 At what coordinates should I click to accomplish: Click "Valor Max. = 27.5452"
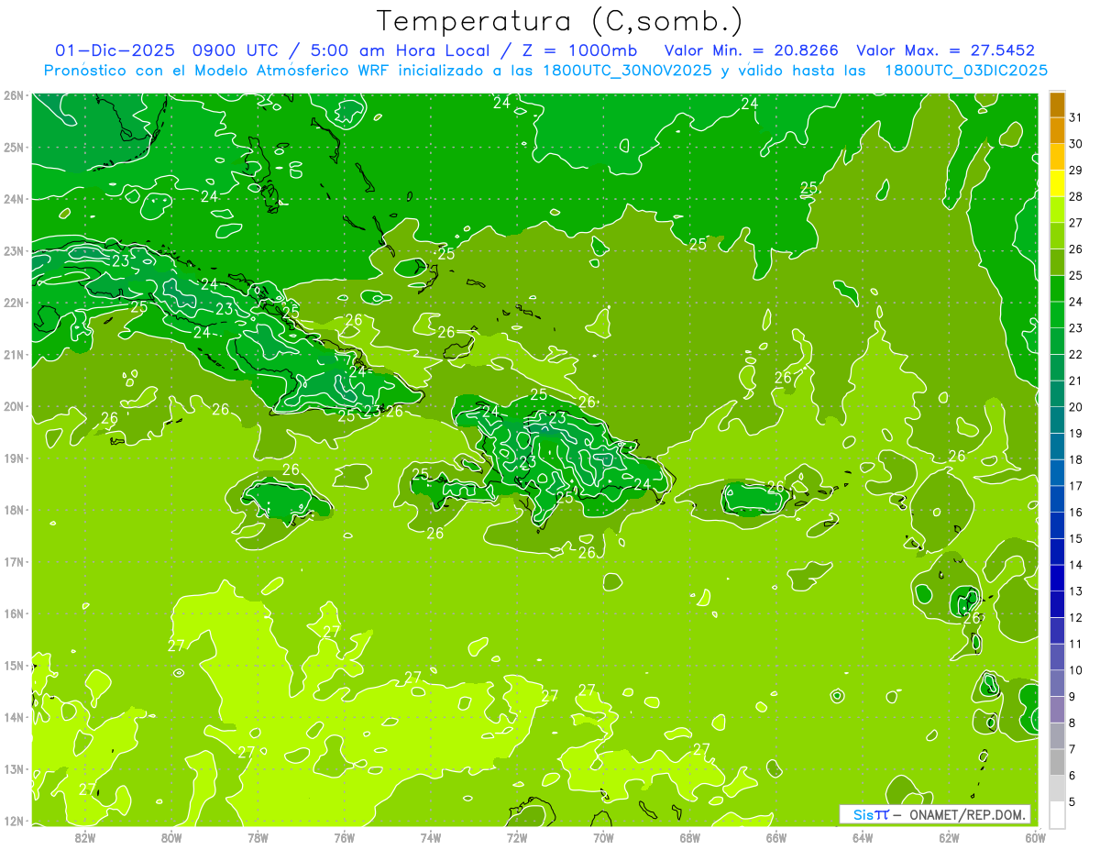945,50
